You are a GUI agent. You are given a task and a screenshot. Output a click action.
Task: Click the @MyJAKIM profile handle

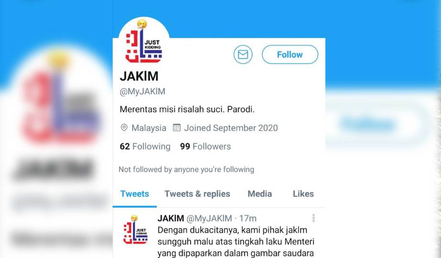click(x=142, y=92)
